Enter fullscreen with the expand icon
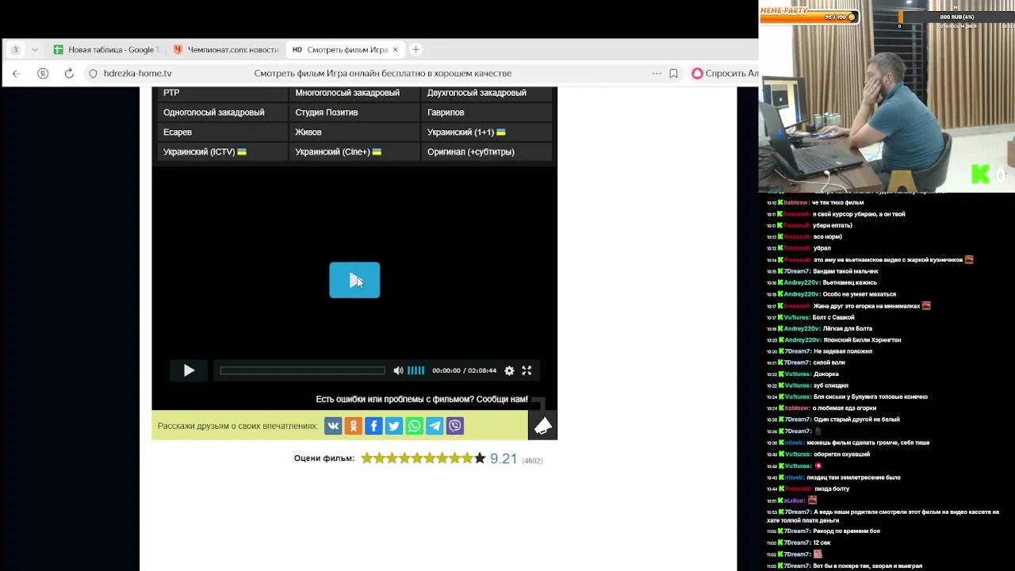The height and width of the screenshot is (571, 1015). (527, 370)
